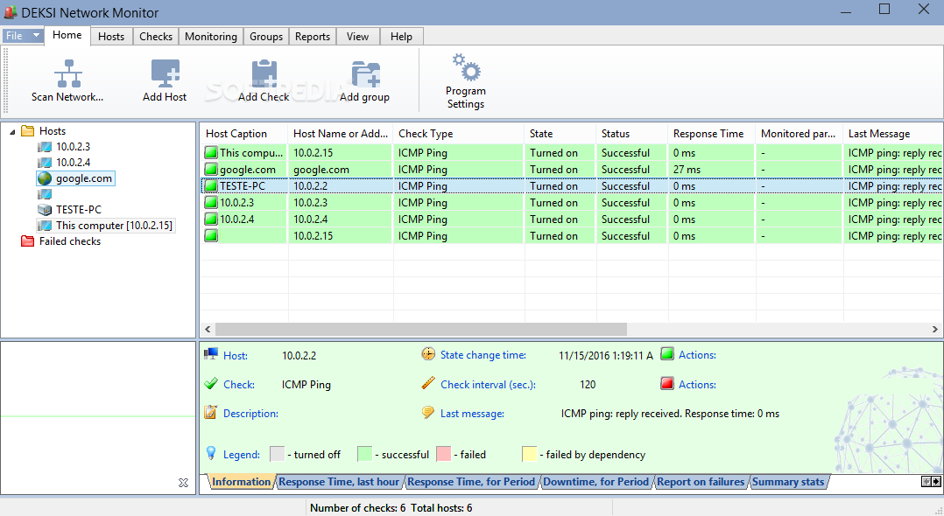Click the Check interval ruler icon

pos(428,383)
